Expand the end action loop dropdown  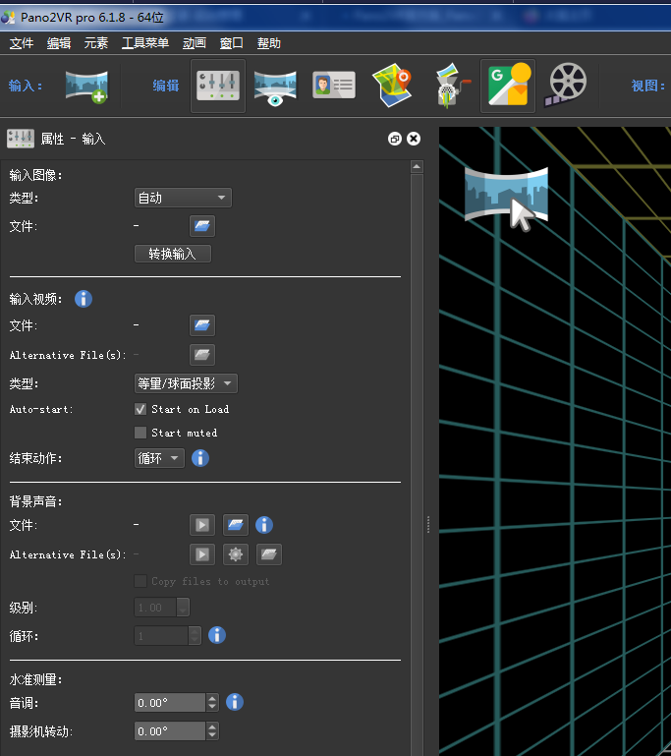click(x=159, y=458)
